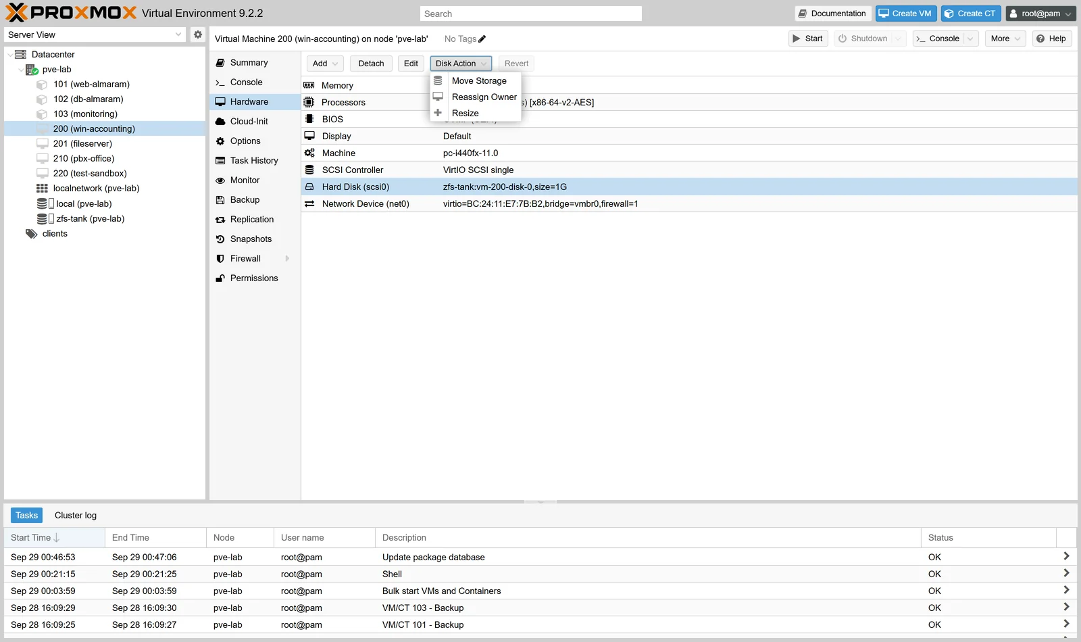Focus the Search input field
Image resolution: width=1081 pixels, height=642 pixels.
point(530,14)
